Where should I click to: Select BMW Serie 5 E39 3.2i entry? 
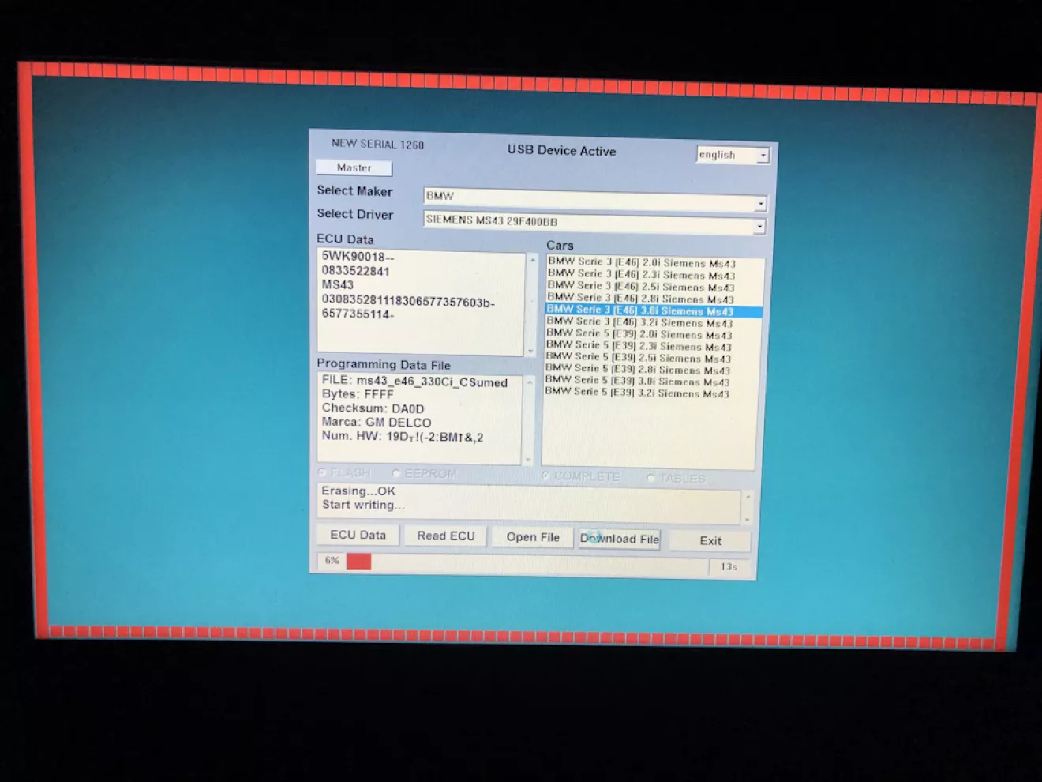tap(637, 393)
